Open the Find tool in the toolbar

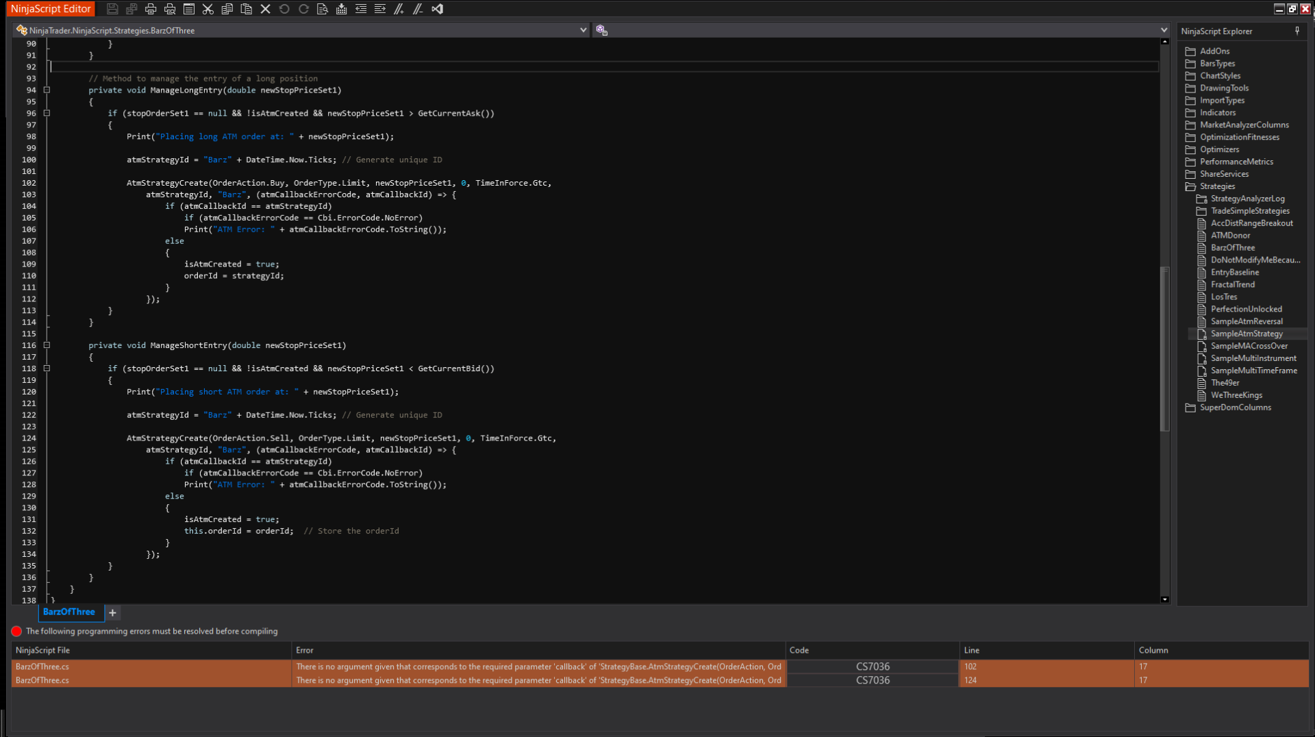click(323, 9)
